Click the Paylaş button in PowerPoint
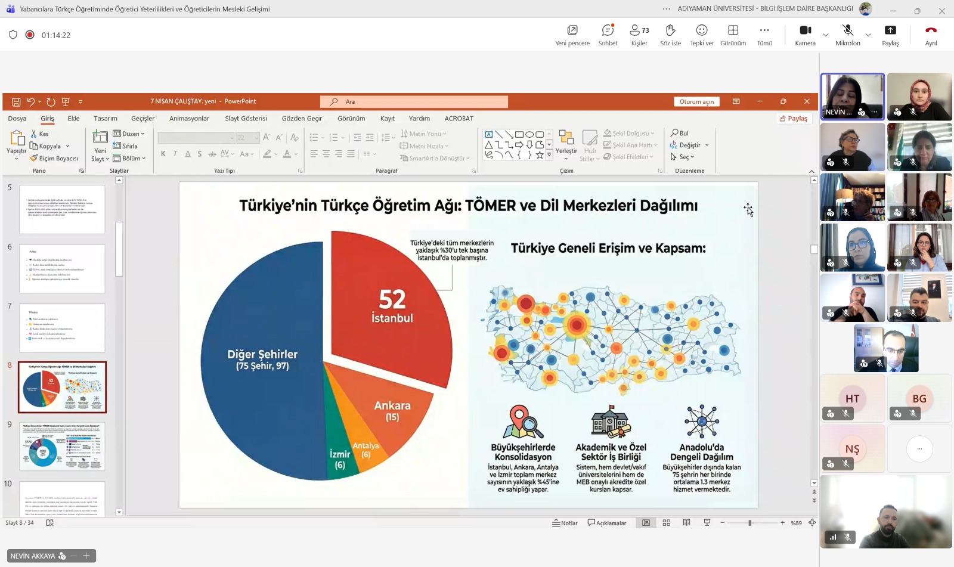The height and width of the screenshot is (567, 954). pos(794,119)
